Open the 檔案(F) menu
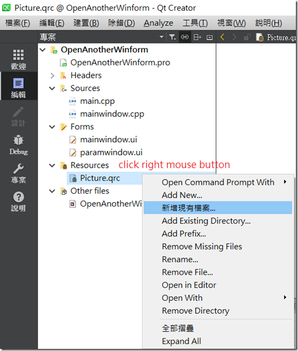Screen dimensions: 298x351 point(17,23)
